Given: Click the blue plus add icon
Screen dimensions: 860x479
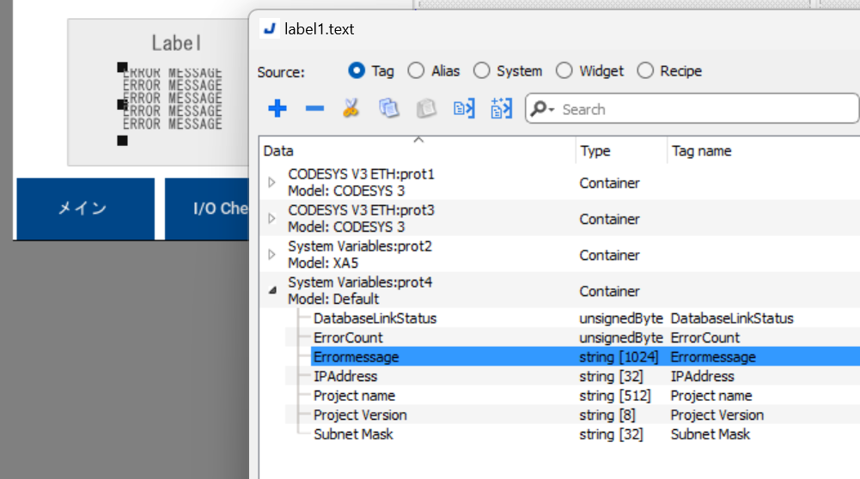Looking at the screenshot, I should [x=278, y=108].
